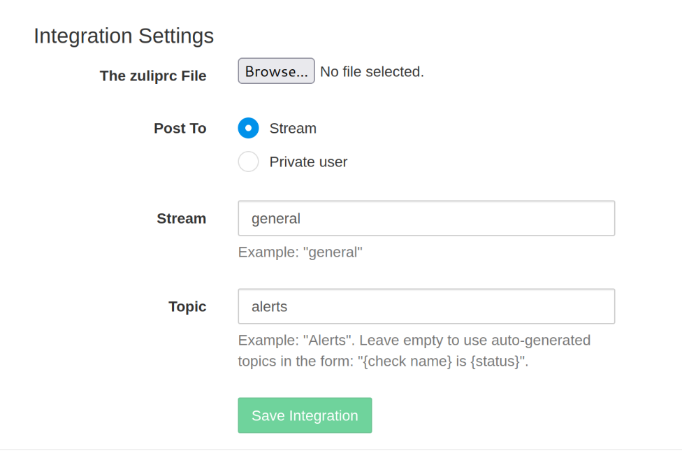Click the Example: "general" hint text
Viewport: 682px width, 451px height.
[300, 252]
